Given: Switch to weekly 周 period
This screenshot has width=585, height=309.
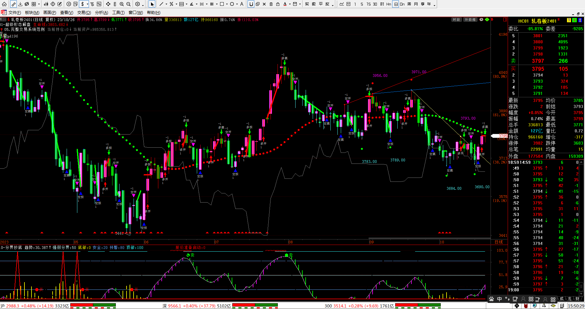Looking at the screenshot, I should pos(409,4).
